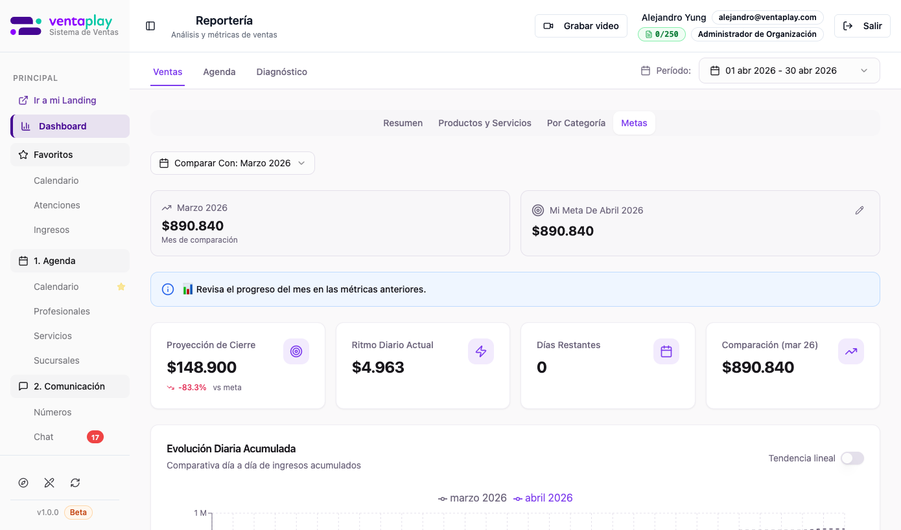The image size is (901, 530).
Task: Click the Administrador de Organización role badge
Action: pyautogui.click(x=757, y=34)
